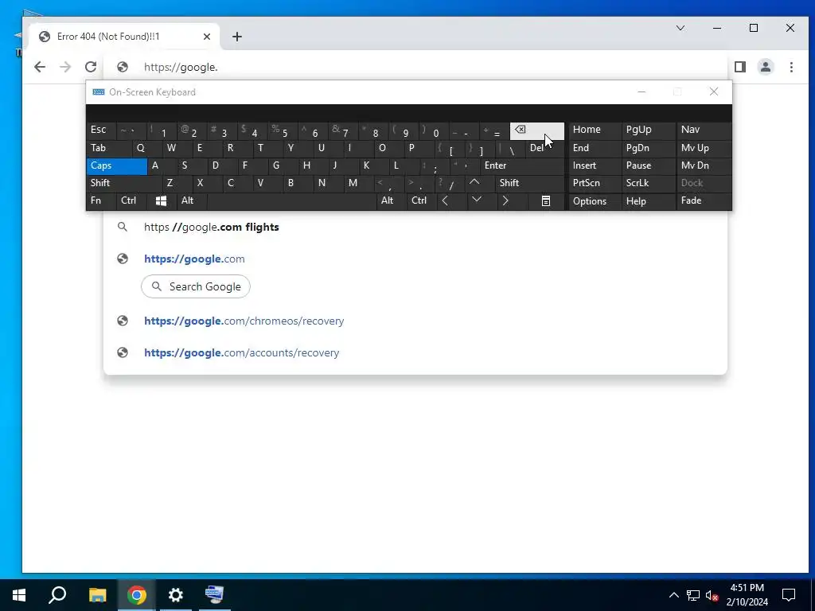
Task: Reload the page in Chrome
Action: pos(91,67)
